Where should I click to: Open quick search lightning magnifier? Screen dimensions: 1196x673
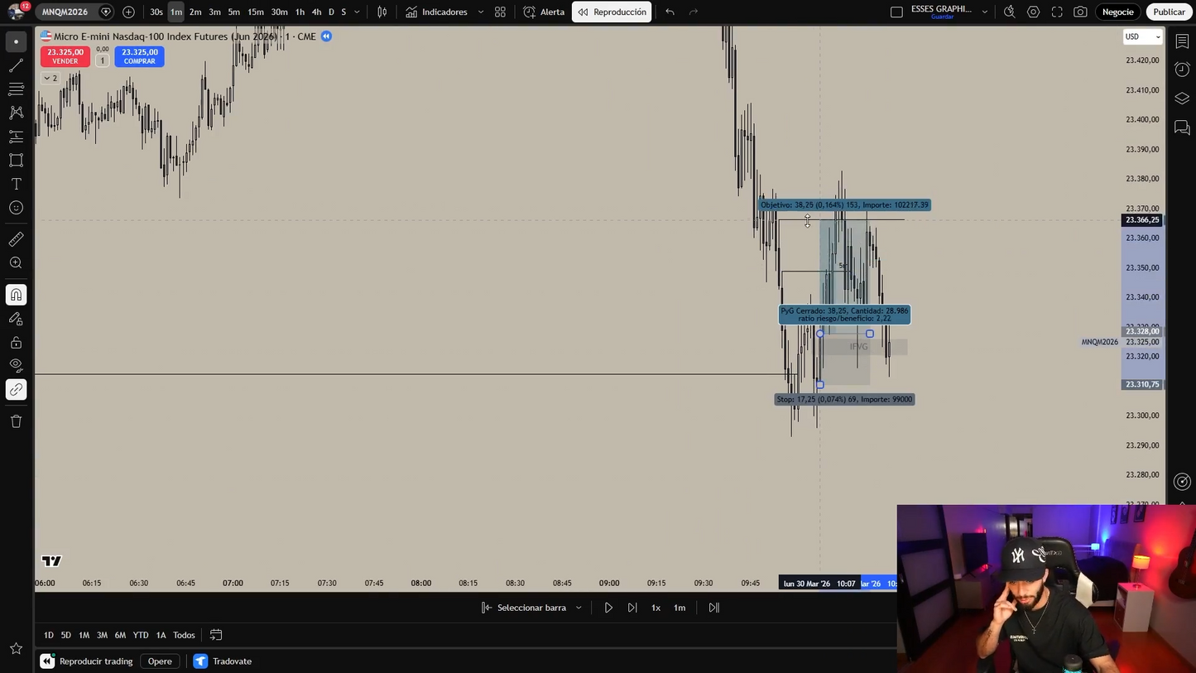1010,12
